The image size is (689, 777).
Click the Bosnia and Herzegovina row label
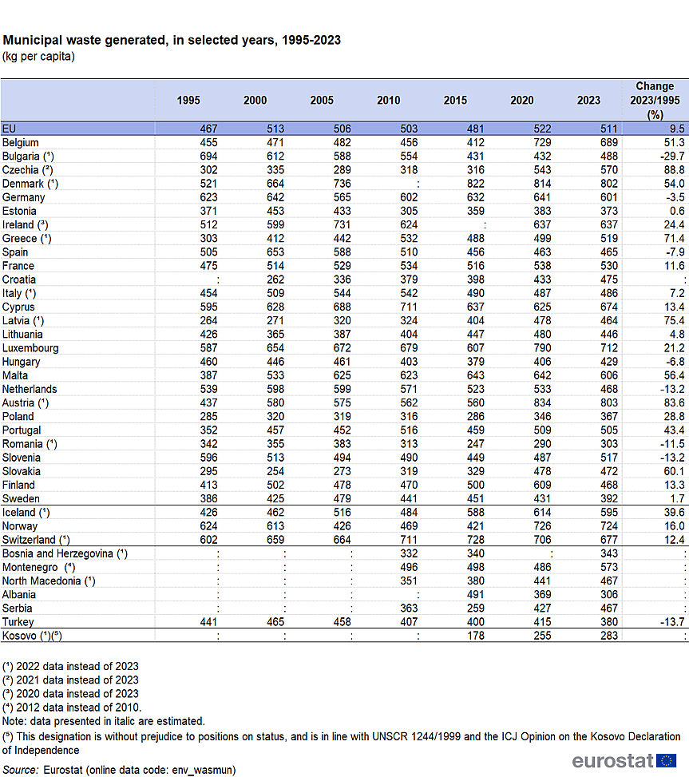[65, 553]
